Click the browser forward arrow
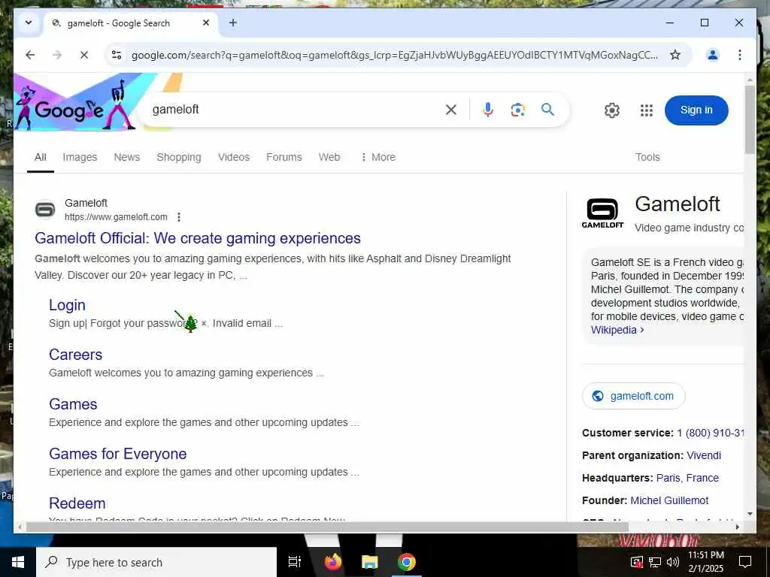Screen dimensions: 770x577 click(x=57, y=54)
